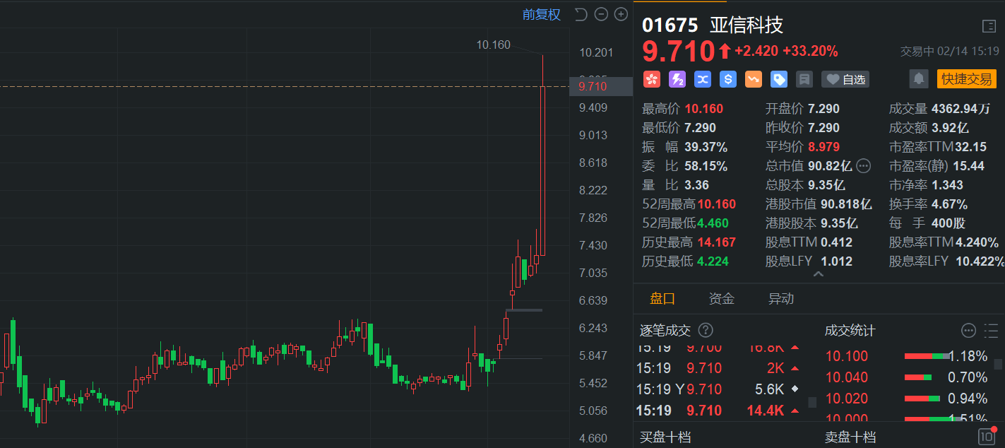Image resolution: width=1005 pixels, height=448 pixels.
Task: Collapse the quote details with the chevron
Action: pyautogui.click(x=819, y=273)
